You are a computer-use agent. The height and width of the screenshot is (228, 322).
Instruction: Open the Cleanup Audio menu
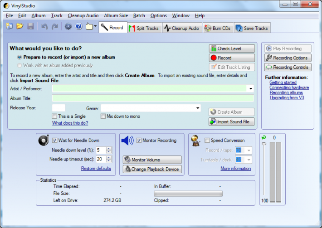pyautogui.click(x=83, y=15)
